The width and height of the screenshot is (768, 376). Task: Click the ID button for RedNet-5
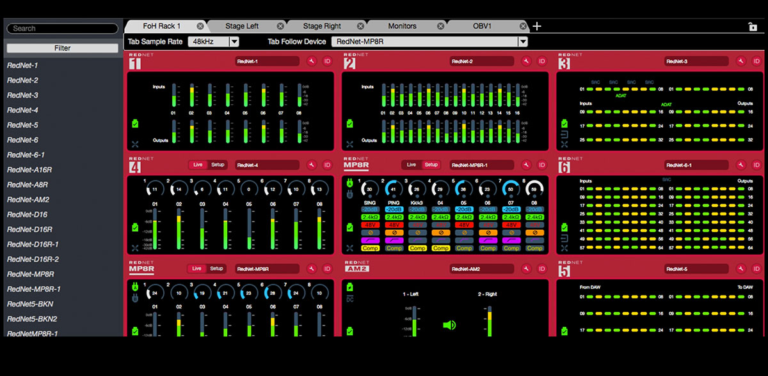(756, 269)
